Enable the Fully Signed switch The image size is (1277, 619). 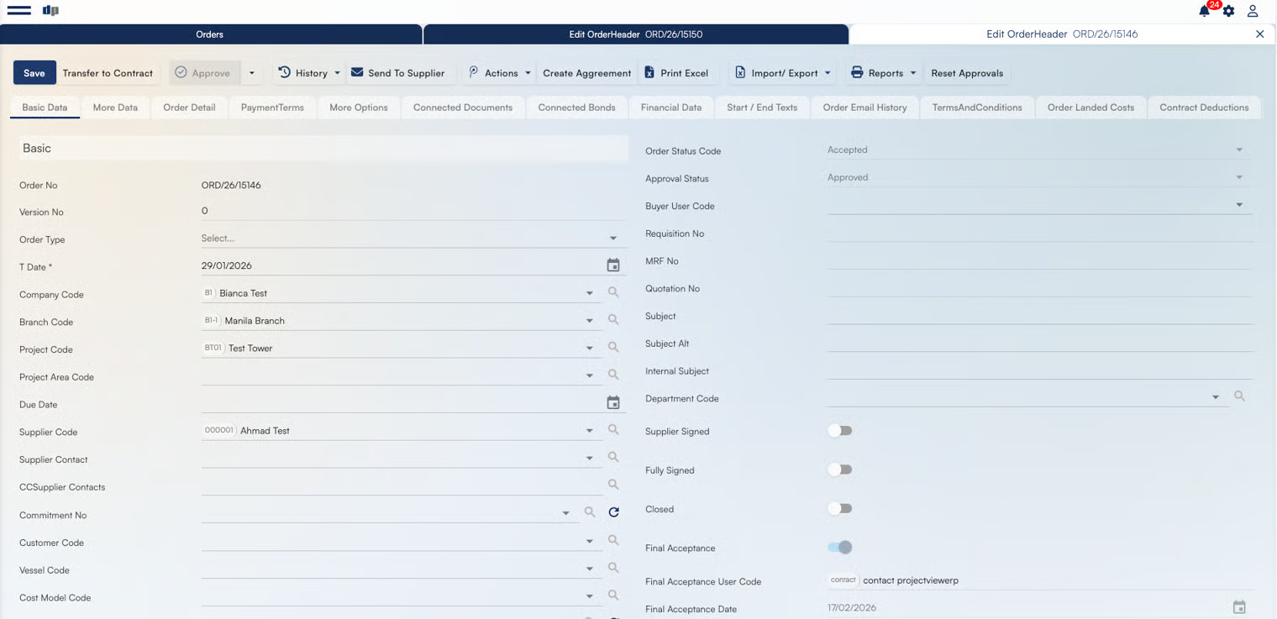click(840, 469)
